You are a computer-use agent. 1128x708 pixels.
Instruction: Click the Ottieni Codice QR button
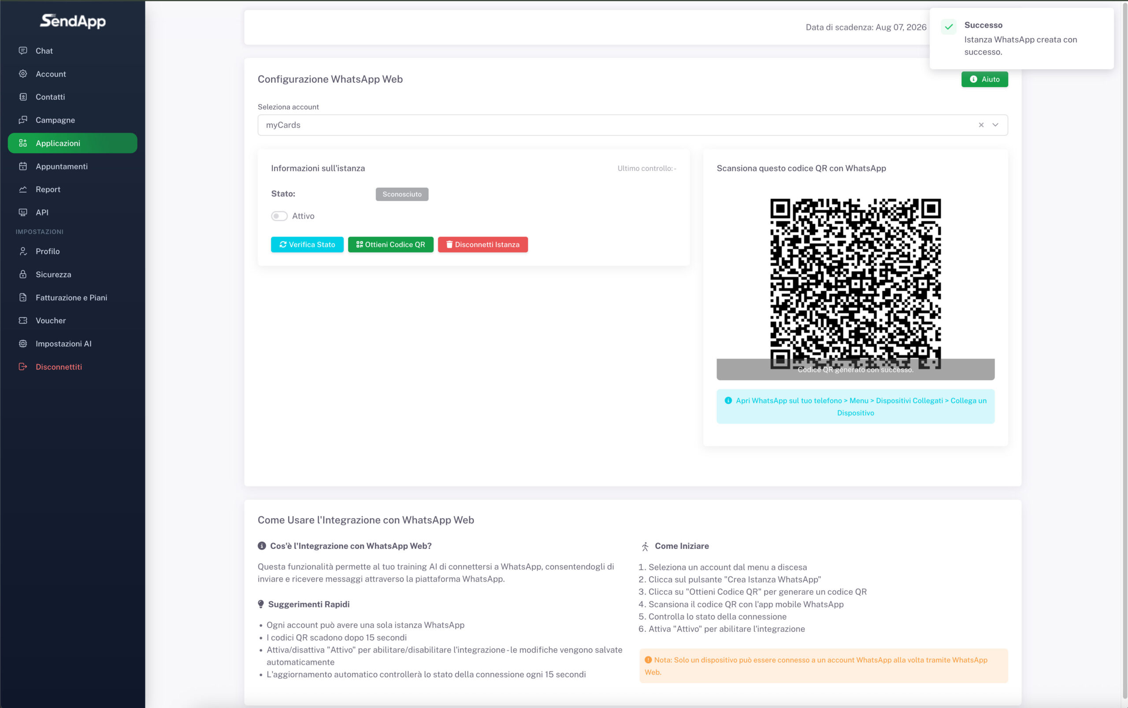pyautogui.click(x=390, y=245)
